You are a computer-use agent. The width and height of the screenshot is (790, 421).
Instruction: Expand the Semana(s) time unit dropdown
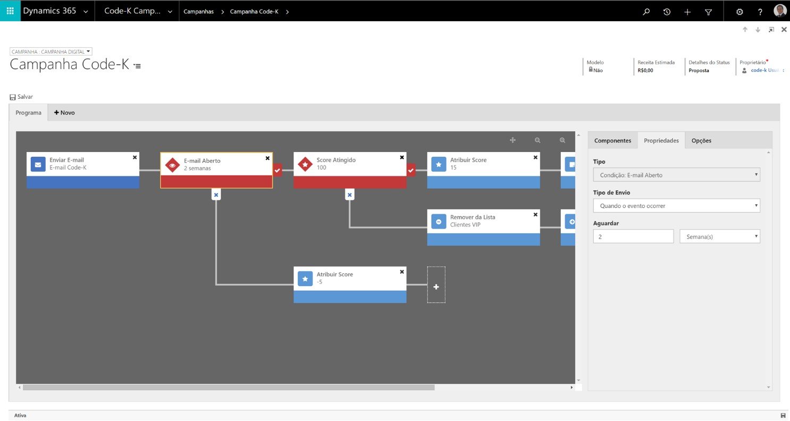coord(720,237)
